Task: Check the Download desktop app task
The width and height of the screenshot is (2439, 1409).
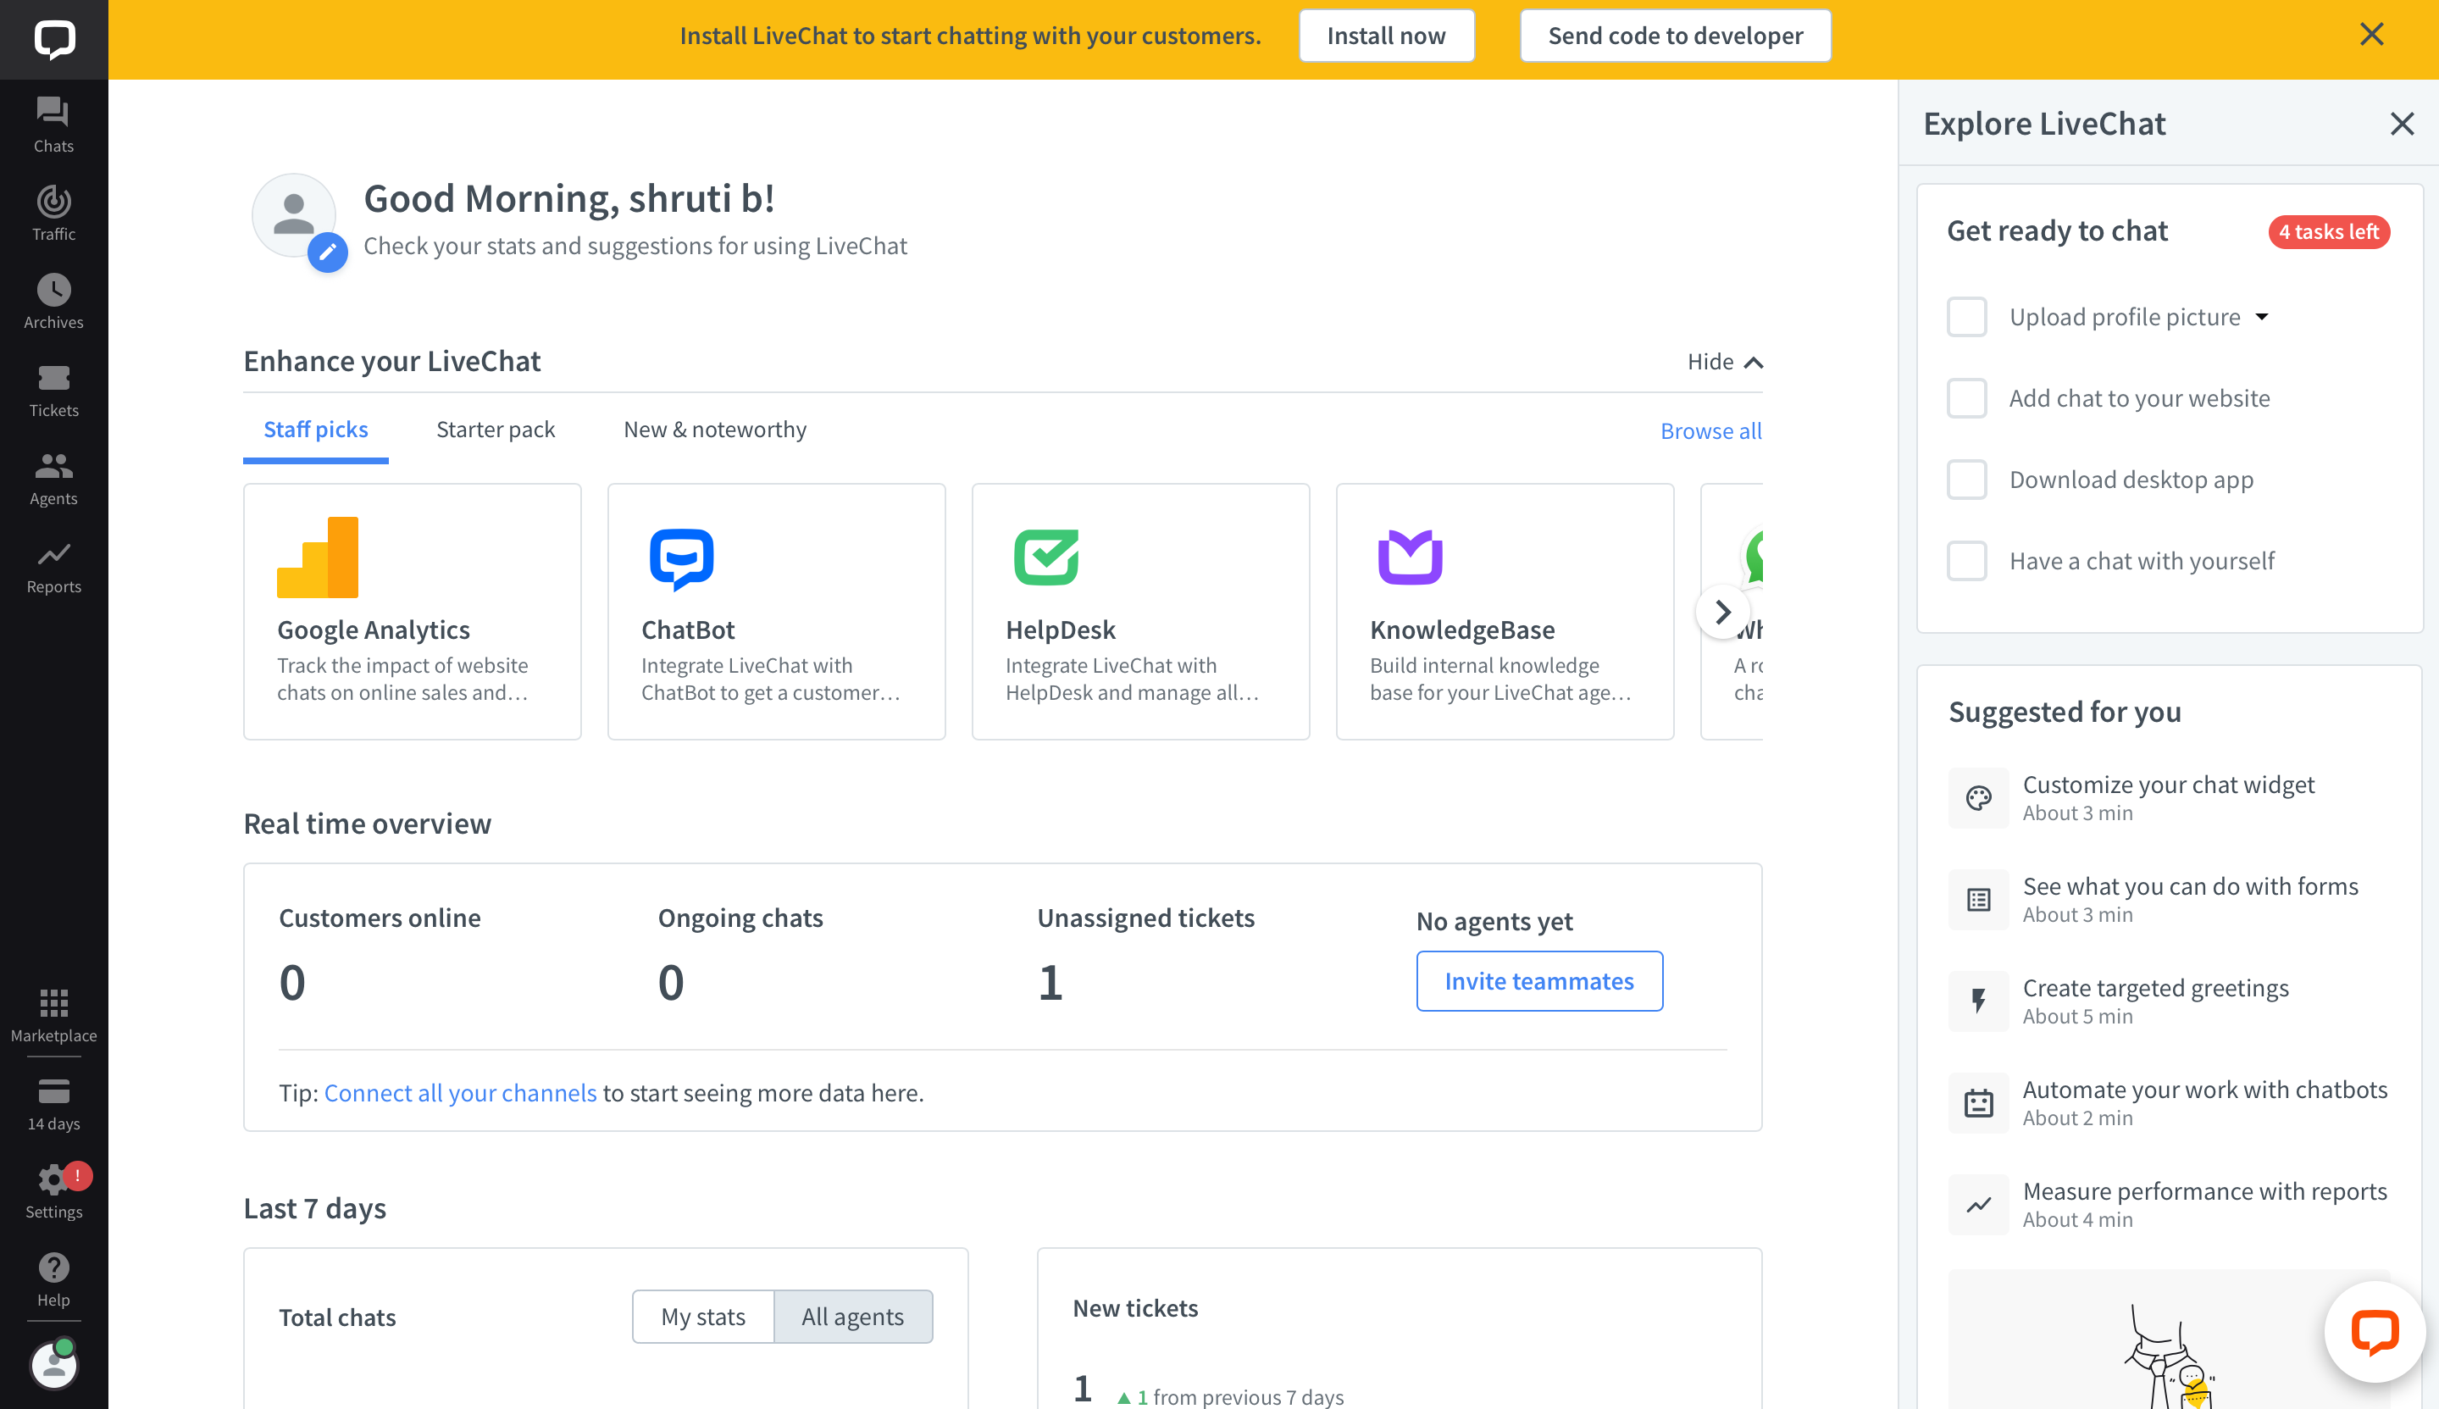Action: [1966, 480]
